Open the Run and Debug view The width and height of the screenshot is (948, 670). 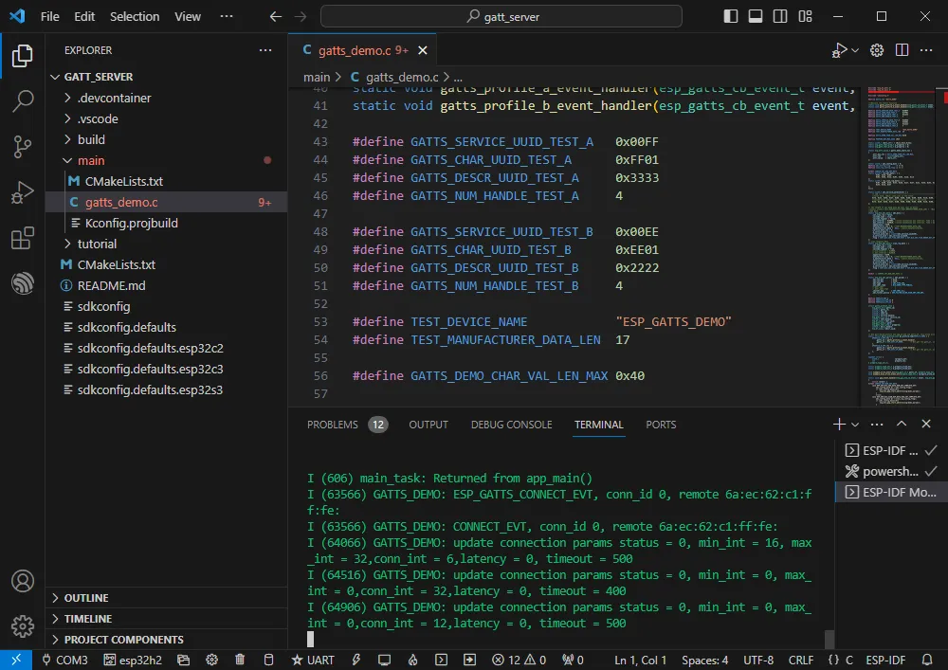[x=23, y=192]
